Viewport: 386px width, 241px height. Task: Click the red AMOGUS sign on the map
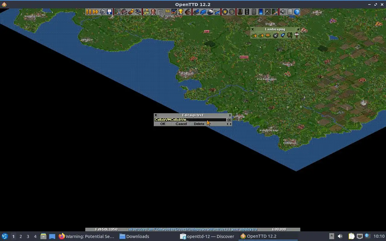tap(244, 57)
